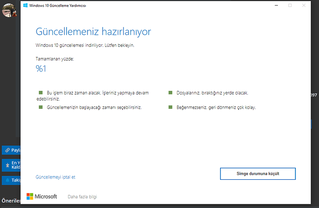Click text Beğenmezseniz, geri dönmeniz çok kolay.

(x=216, y=107)
